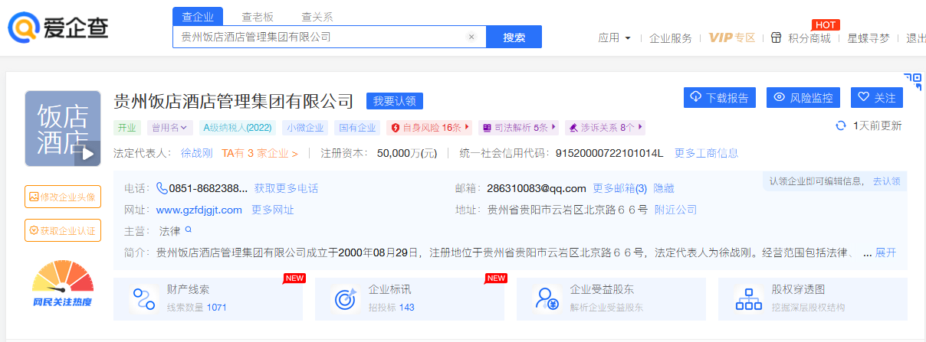Click the A级纳税人(2022) tag

(237, 128)
